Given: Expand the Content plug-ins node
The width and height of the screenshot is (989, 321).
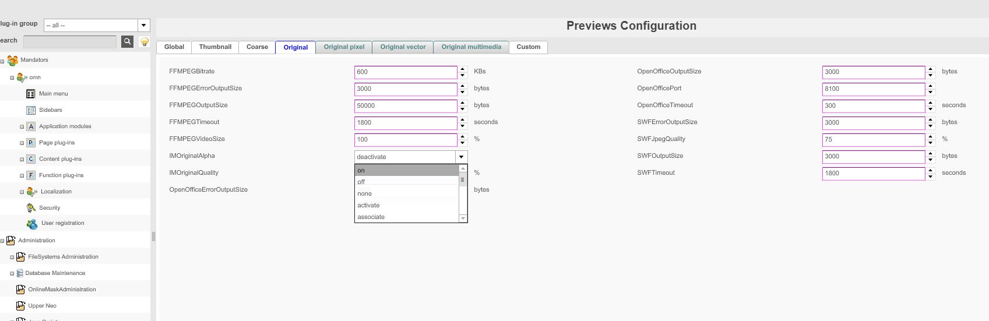Looking at the screenshot, I should [22, 159].
